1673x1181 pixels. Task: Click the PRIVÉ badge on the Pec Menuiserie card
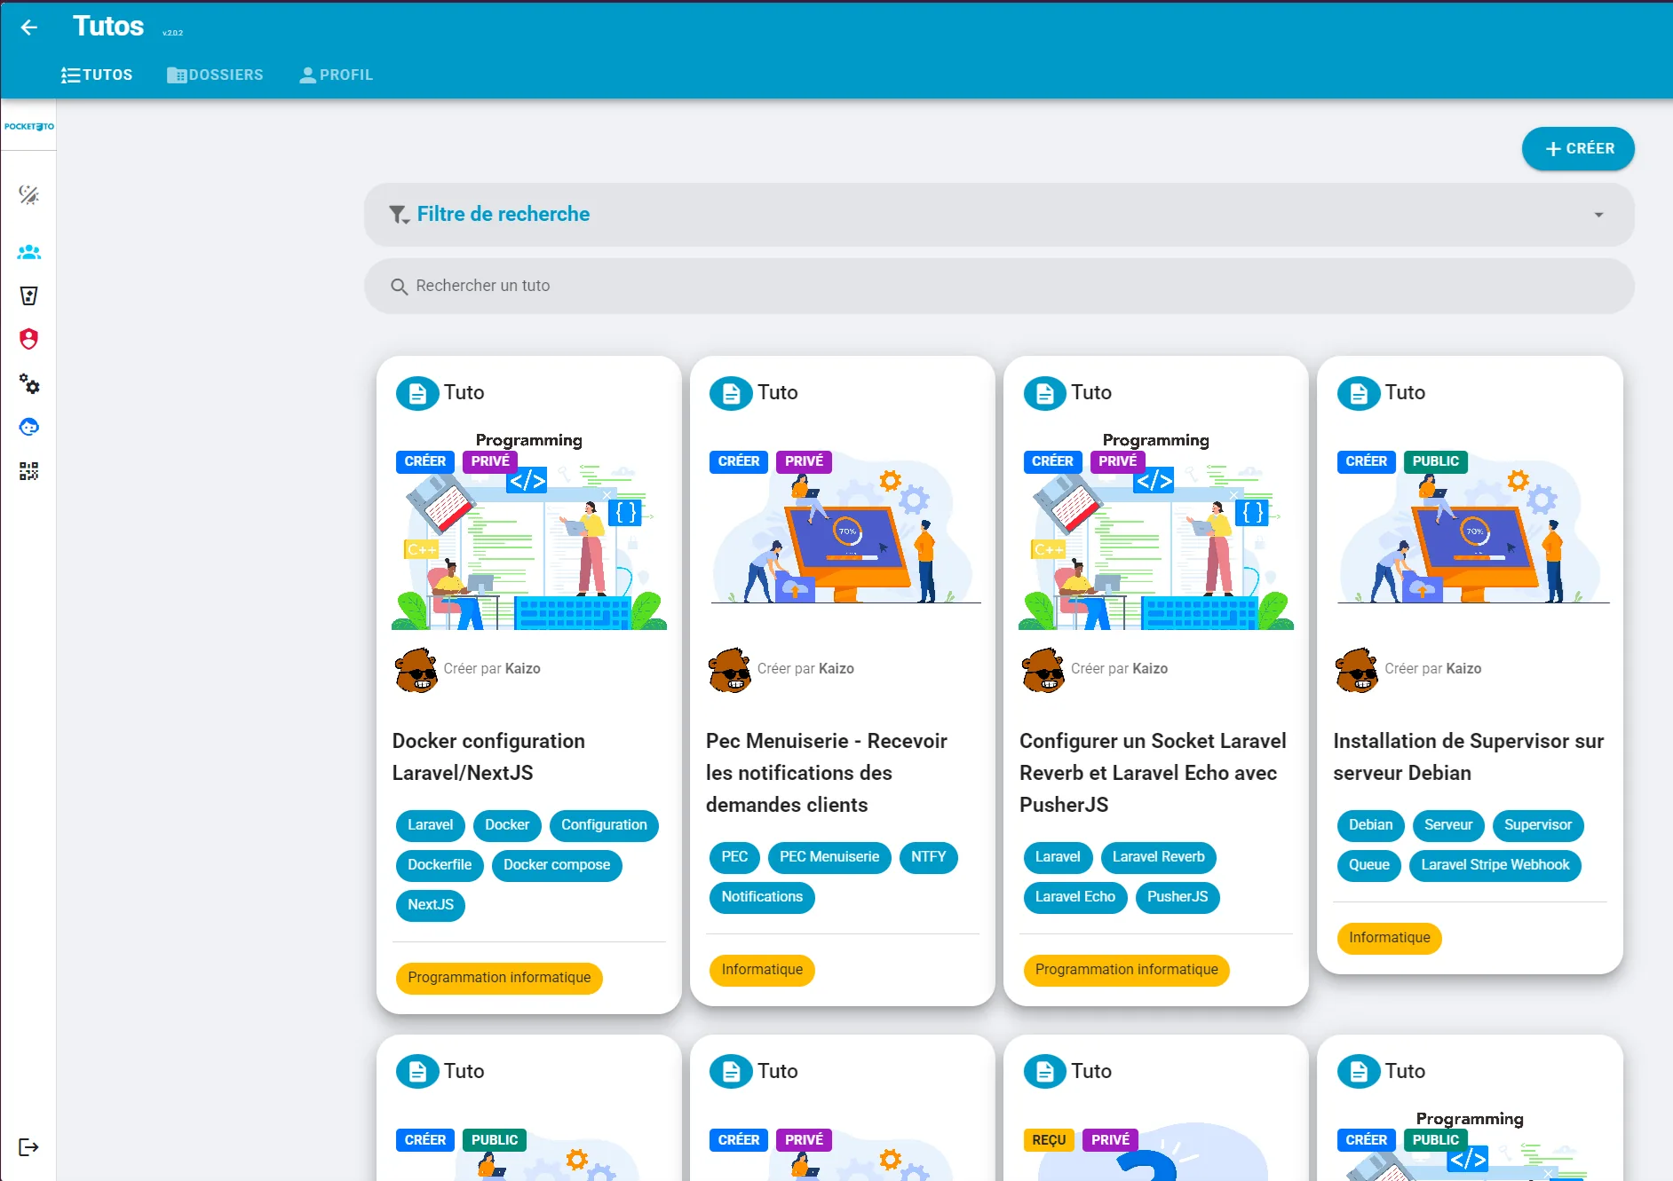(x=805, y=461)
